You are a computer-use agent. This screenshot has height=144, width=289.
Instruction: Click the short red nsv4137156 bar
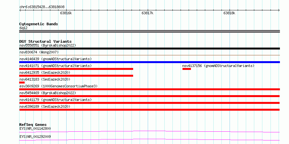(187, 69)
